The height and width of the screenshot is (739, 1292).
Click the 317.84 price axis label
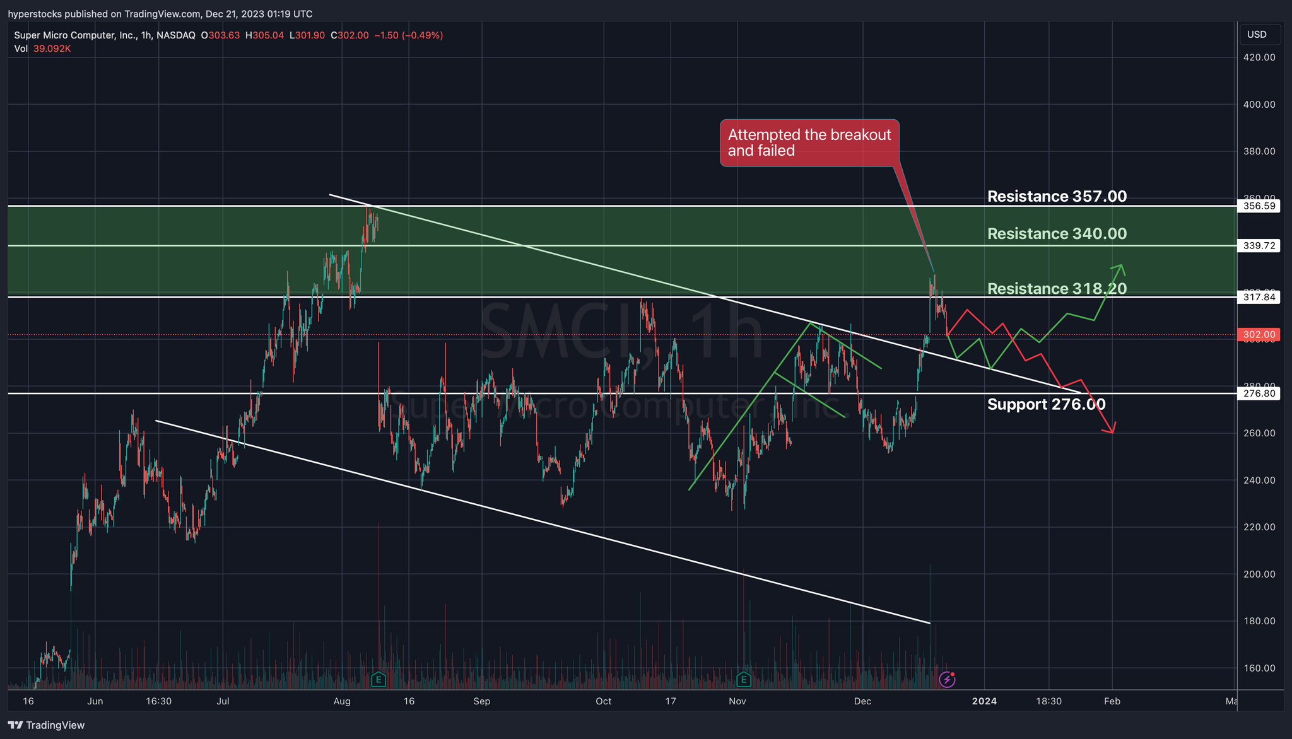pyautogui.click(x=1259, y=297)
